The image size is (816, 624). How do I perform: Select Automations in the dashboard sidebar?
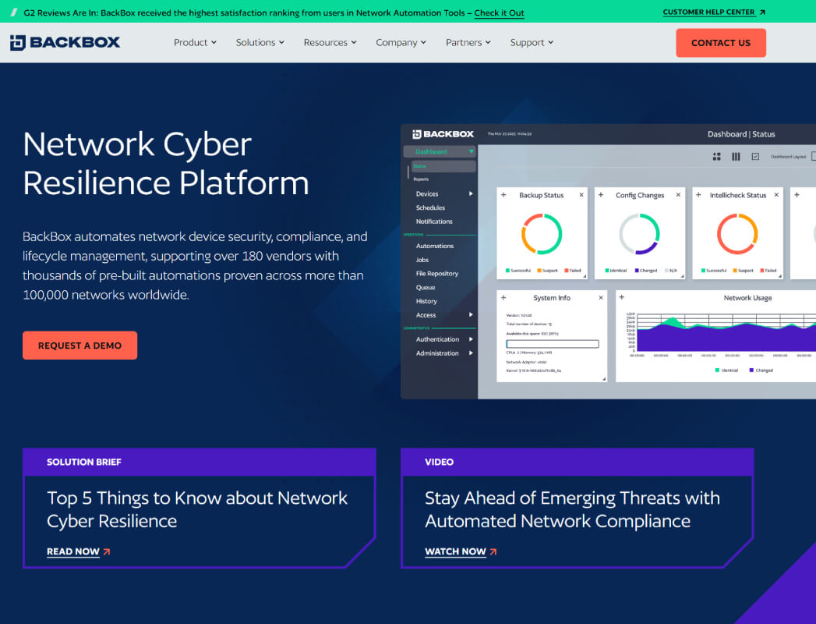click(435, 246)
